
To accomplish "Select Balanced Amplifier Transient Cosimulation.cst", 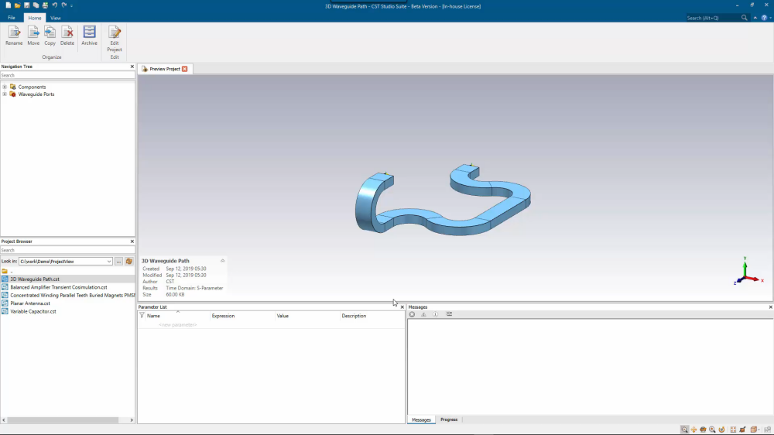I will tap(59, 287).
